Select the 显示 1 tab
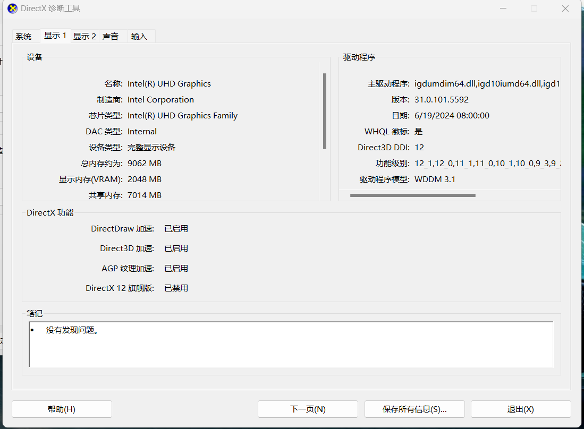This screenshot has width=584, height=429. point(55,36)
